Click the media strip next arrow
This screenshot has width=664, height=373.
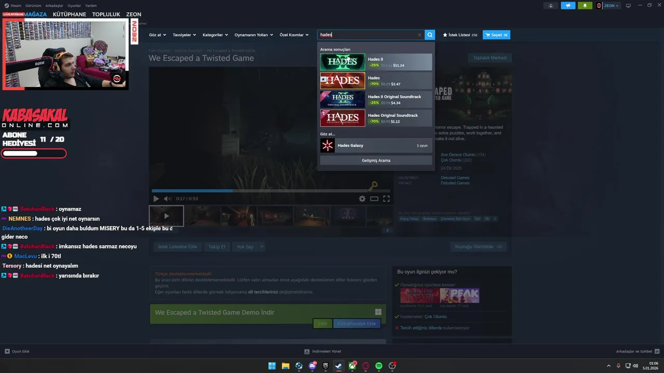pyautogui.click(x=387, y=231)
